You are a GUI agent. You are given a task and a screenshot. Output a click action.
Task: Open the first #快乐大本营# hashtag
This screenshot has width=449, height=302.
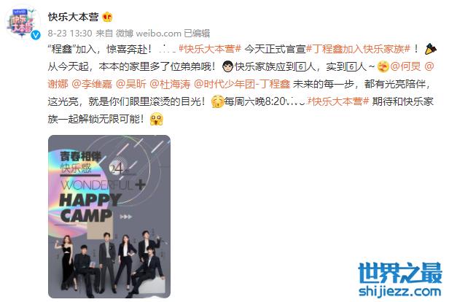pyautogui.click(x=210, y=50)
